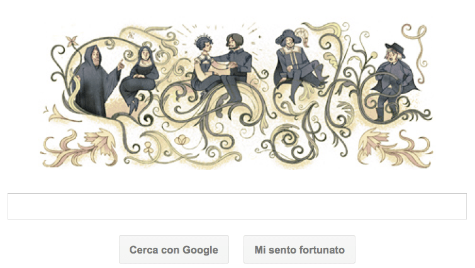
Task: Click the pink acanthus leaf at bottom left
Action: coord(79,148)
